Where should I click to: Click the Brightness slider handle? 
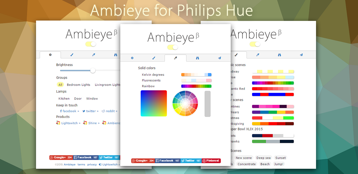click(93, 70)
